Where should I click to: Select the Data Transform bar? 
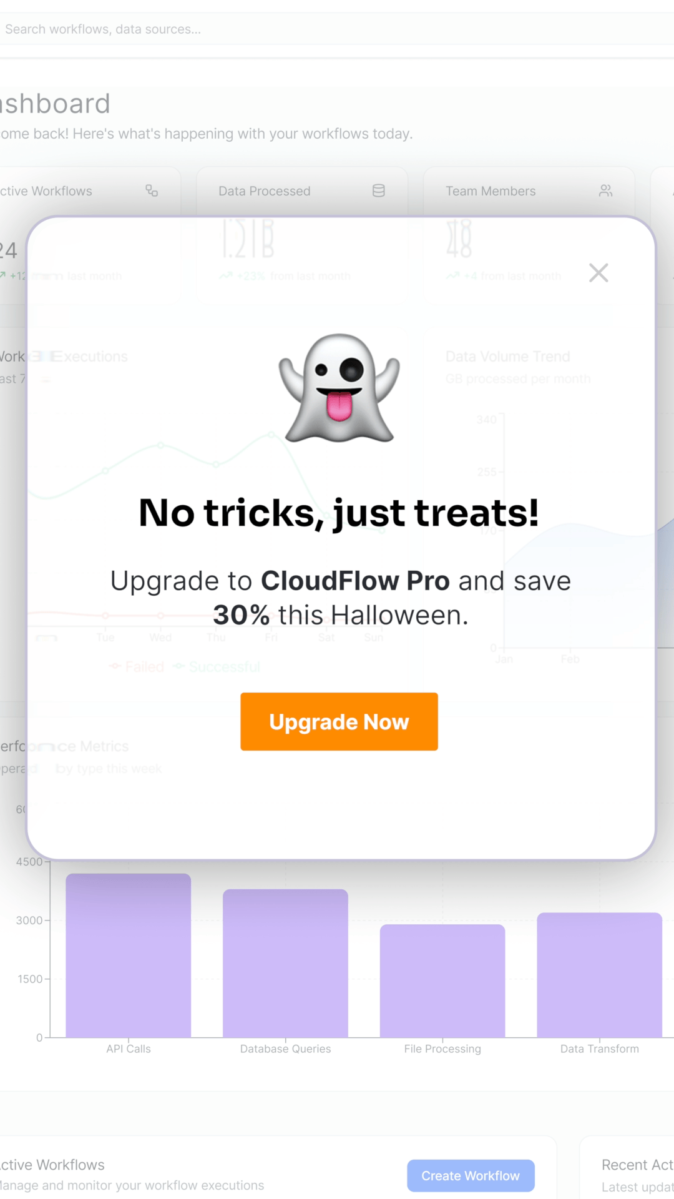tap(599, 975)
